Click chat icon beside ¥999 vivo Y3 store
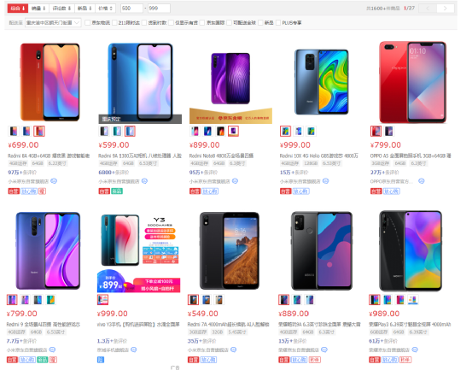Viewport: 472px width, 382px height. 134,350
